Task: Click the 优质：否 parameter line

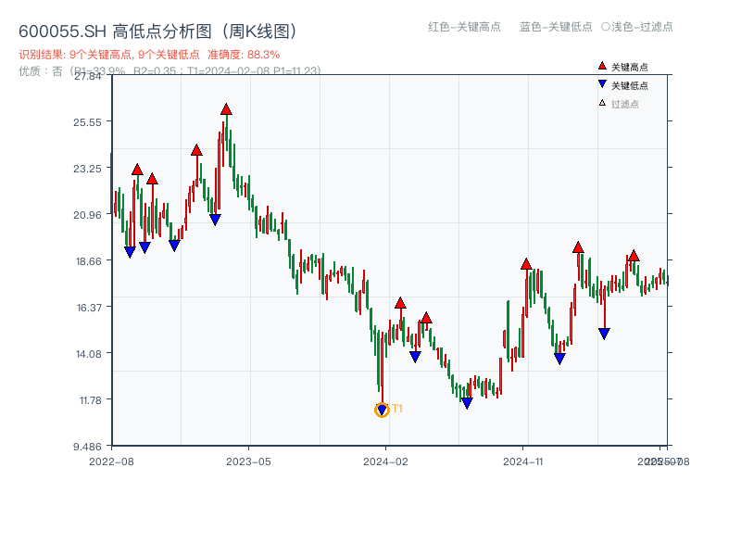Action: [x=170, y=71]
